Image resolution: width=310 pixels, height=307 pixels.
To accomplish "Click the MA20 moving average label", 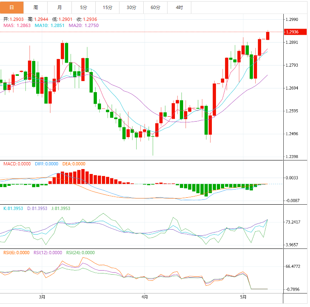I will tap(84, 25).
